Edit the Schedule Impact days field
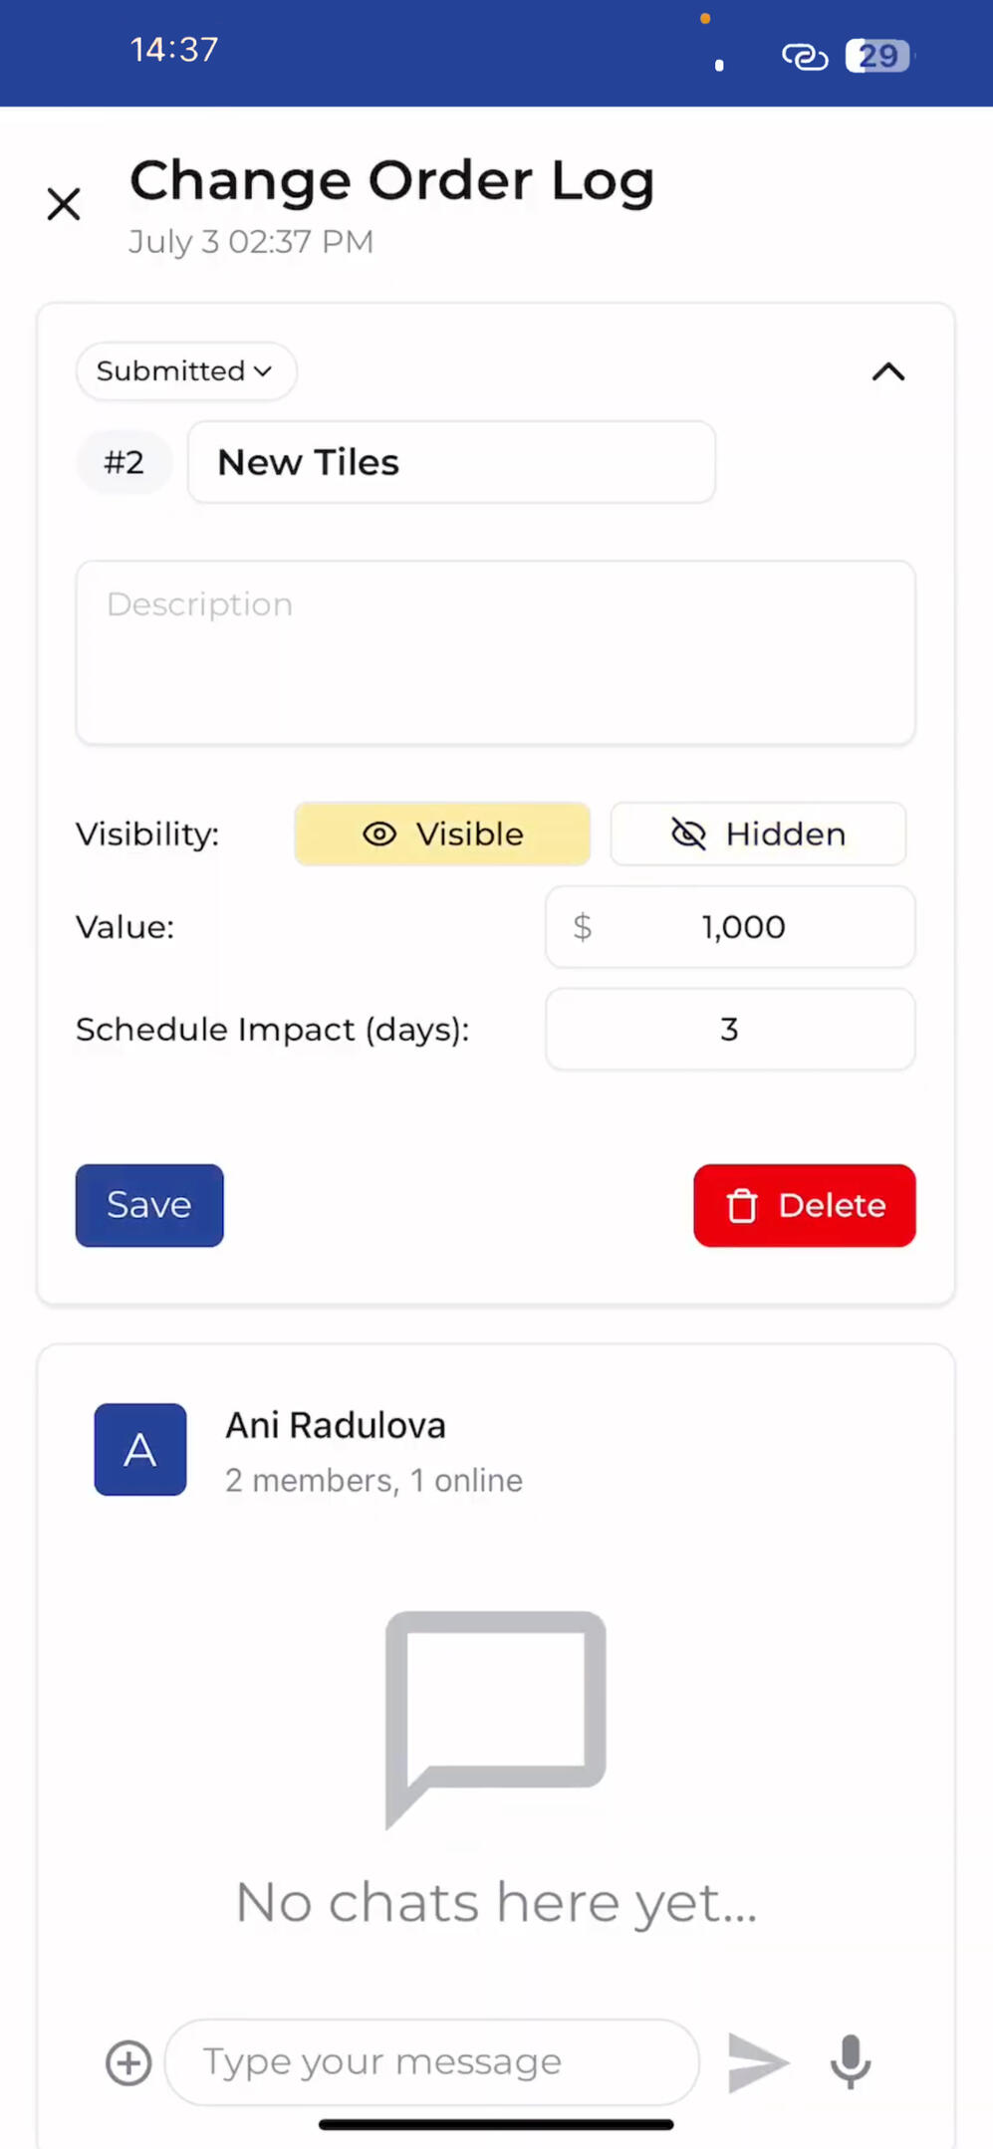 [730, 1029]
